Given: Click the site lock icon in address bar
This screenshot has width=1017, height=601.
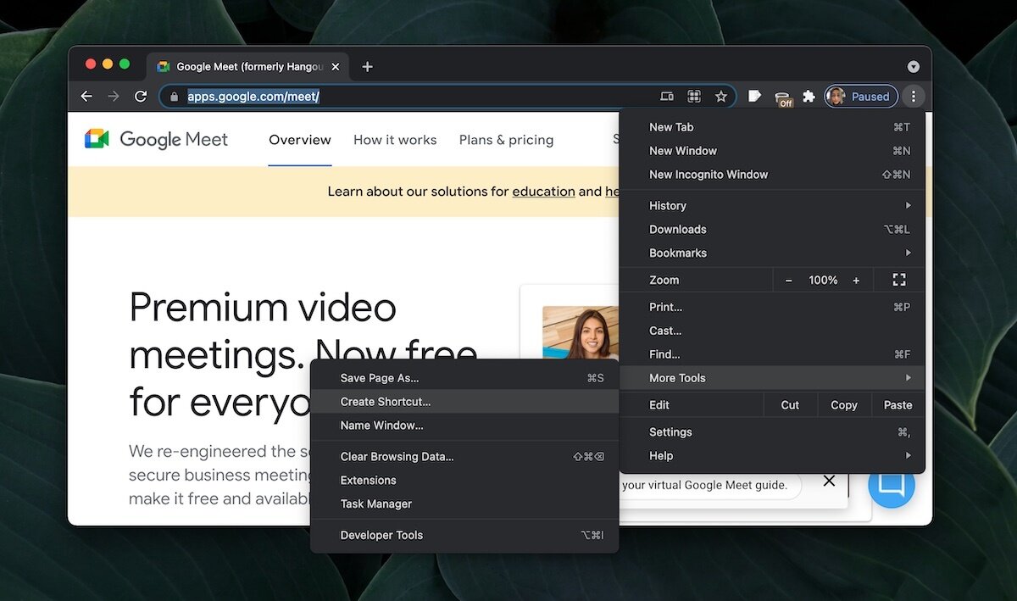Looking at the screenshot, I should [174, 96].
